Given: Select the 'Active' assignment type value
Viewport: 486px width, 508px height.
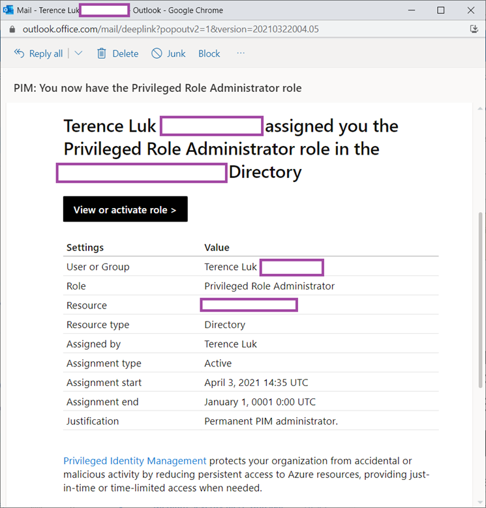Looking at the screenshot, I should tap(218, 363).
